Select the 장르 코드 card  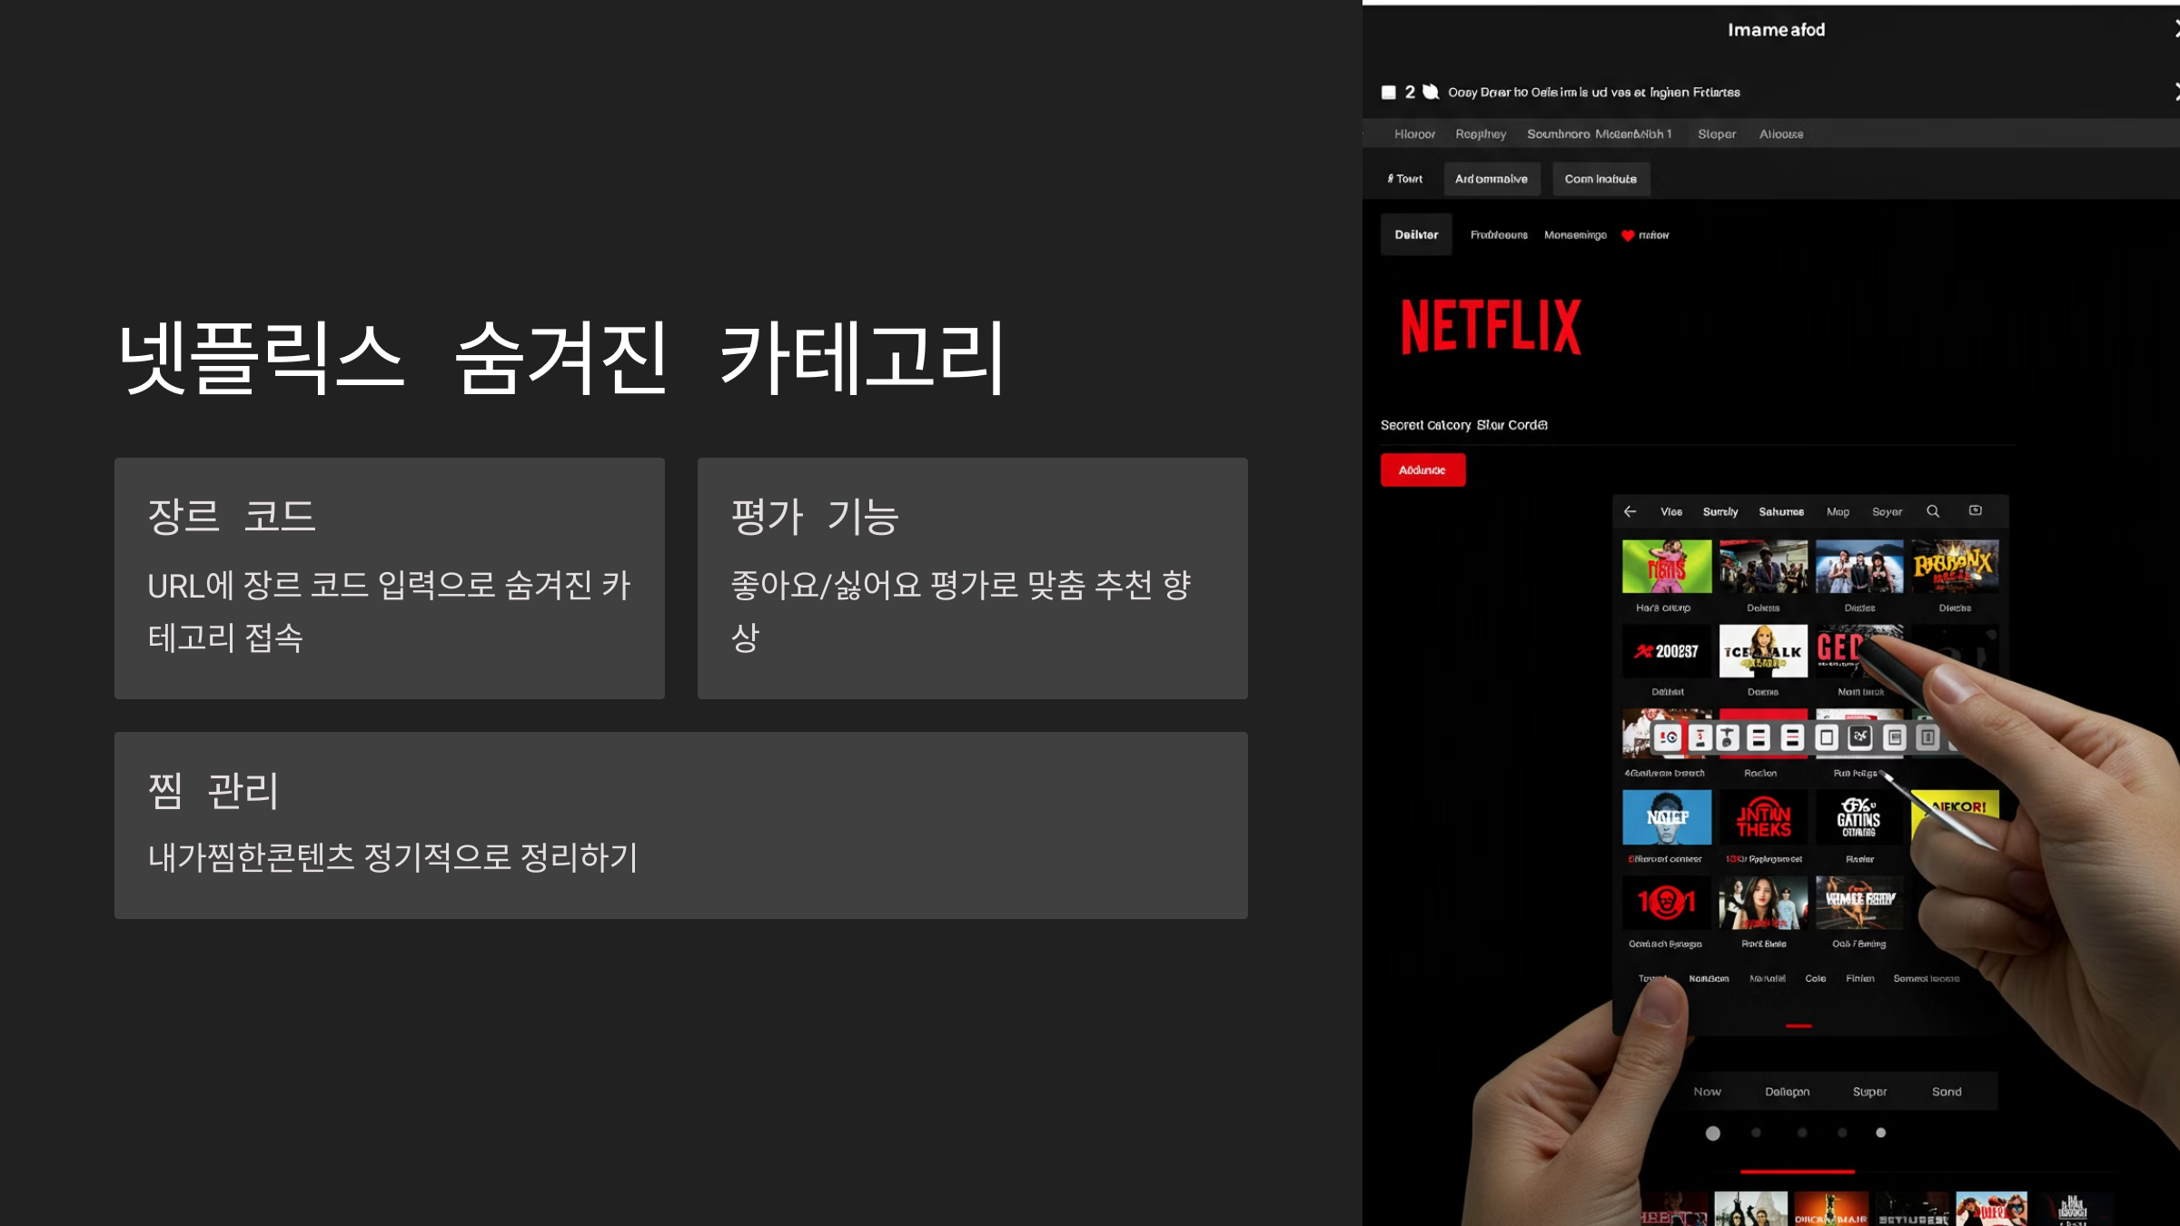pos(390,578)
